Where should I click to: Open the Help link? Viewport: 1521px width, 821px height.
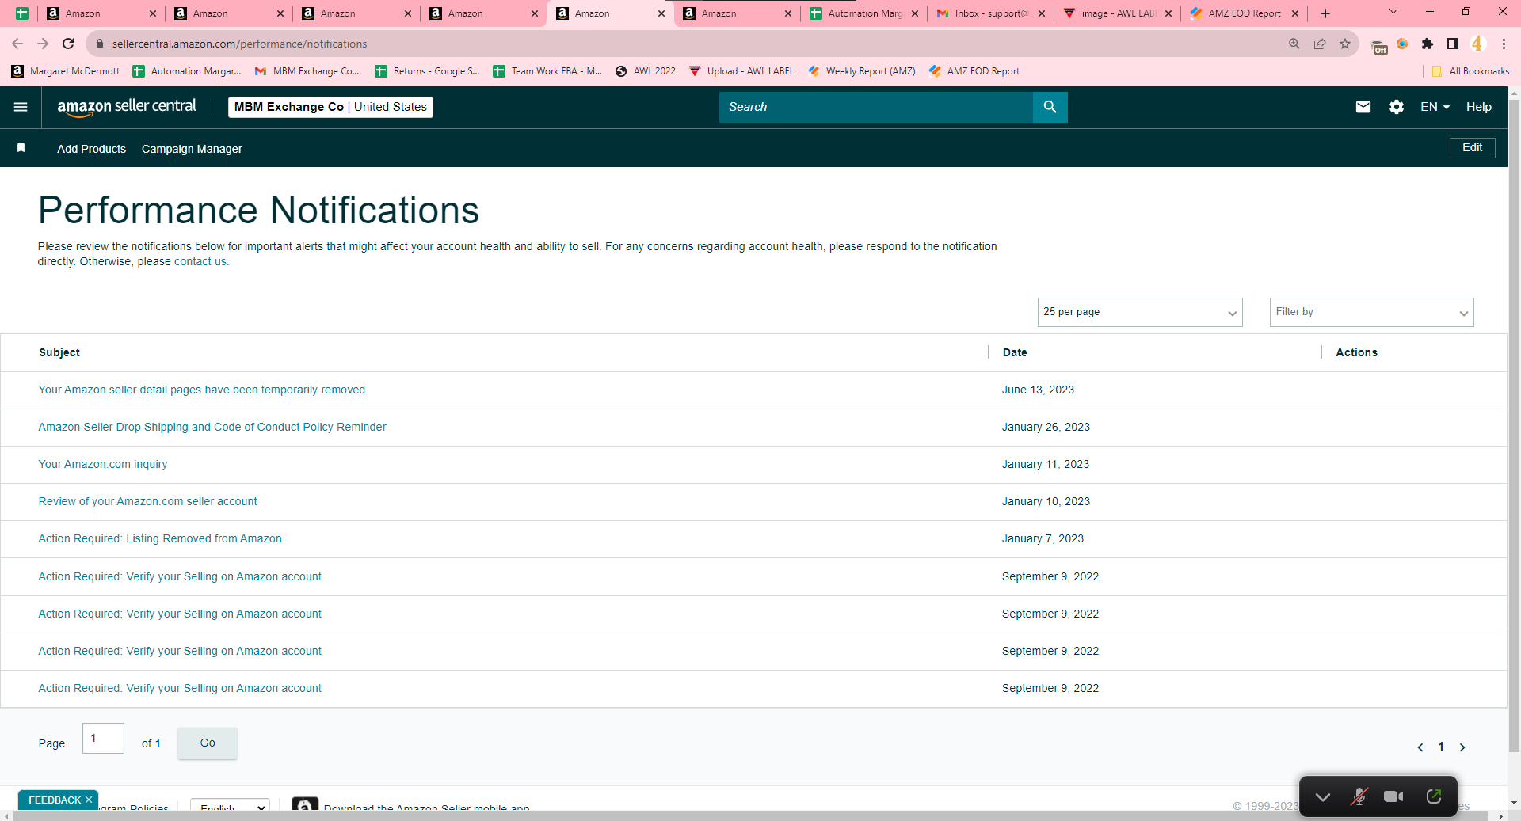click(1478, 107)
